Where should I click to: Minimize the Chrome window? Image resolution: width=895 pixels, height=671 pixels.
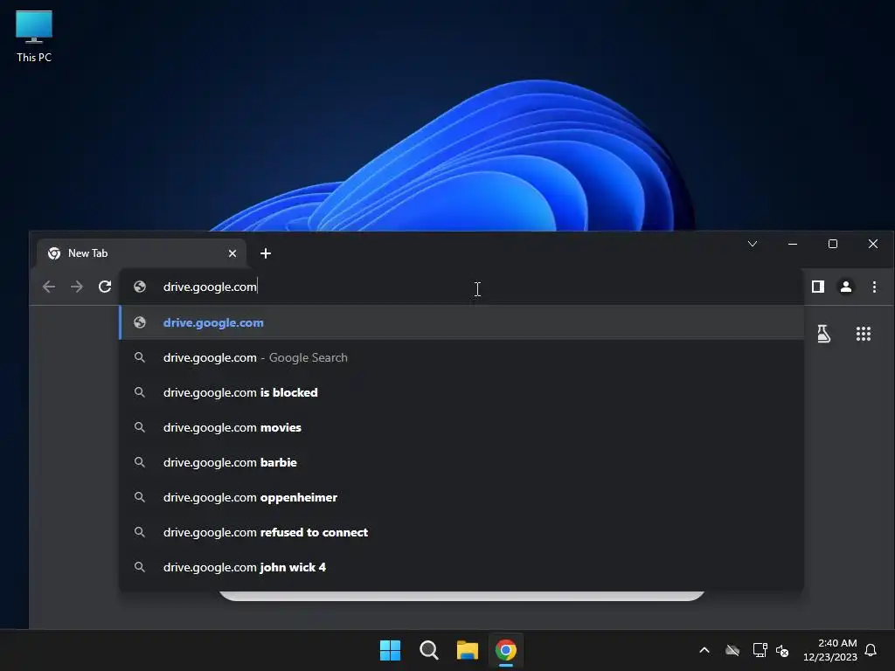click(x=793, y=245)
